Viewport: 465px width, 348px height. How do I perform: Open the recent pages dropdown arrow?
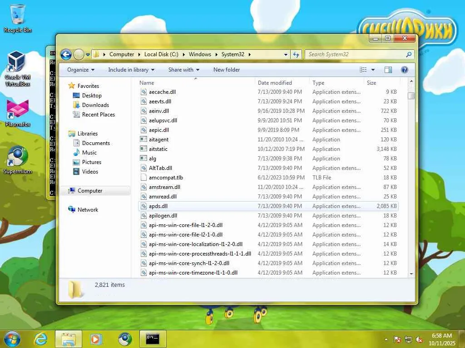coord(88,55)
